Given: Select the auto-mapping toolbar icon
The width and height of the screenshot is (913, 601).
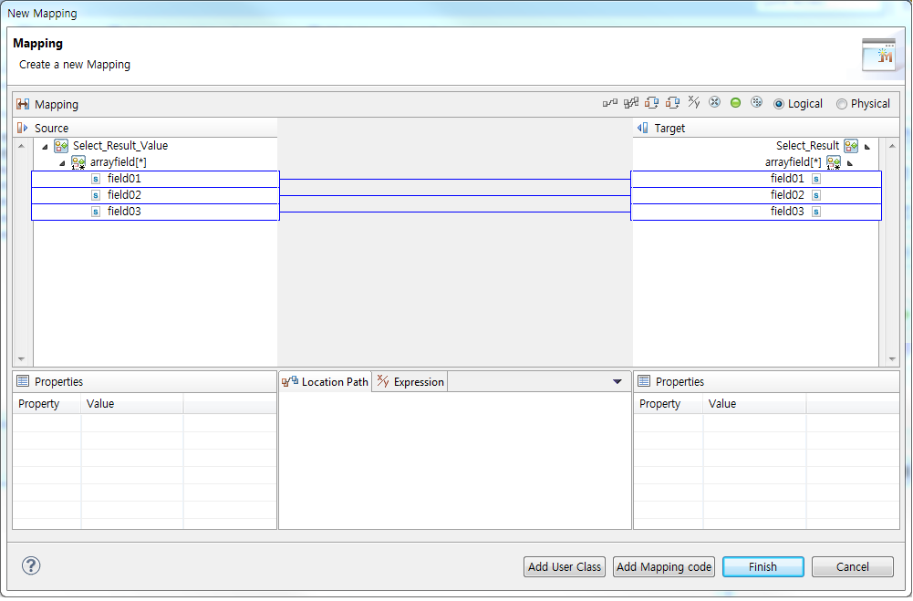Looking at the screenshot, I should pyautogui.click(x=632, y=102).
